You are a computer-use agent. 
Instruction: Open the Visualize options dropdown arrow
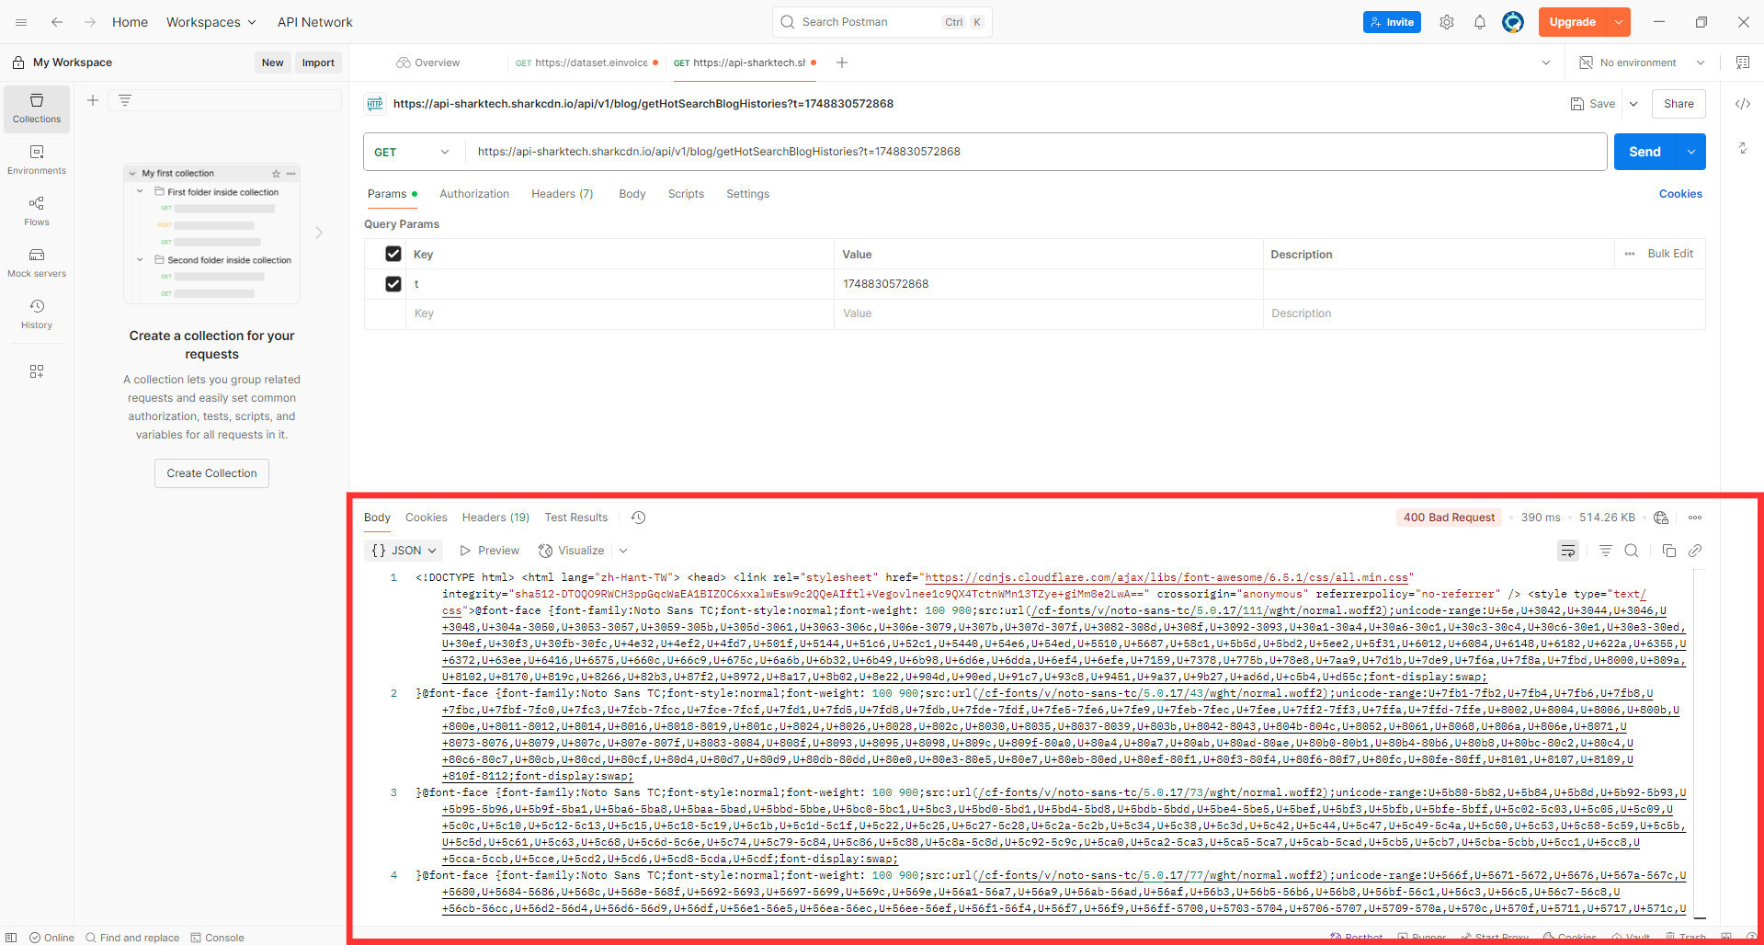(x=623, y=551)
